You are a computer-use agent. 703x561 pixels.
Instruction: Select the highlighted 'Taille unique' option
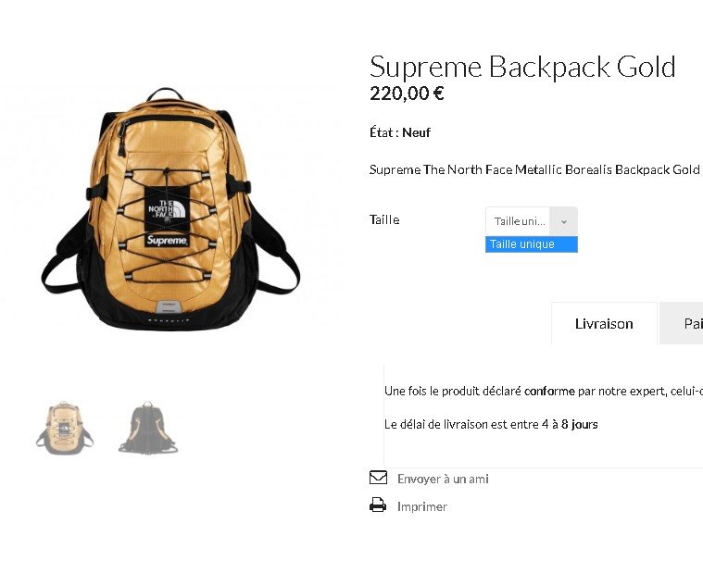click(532, 244)
